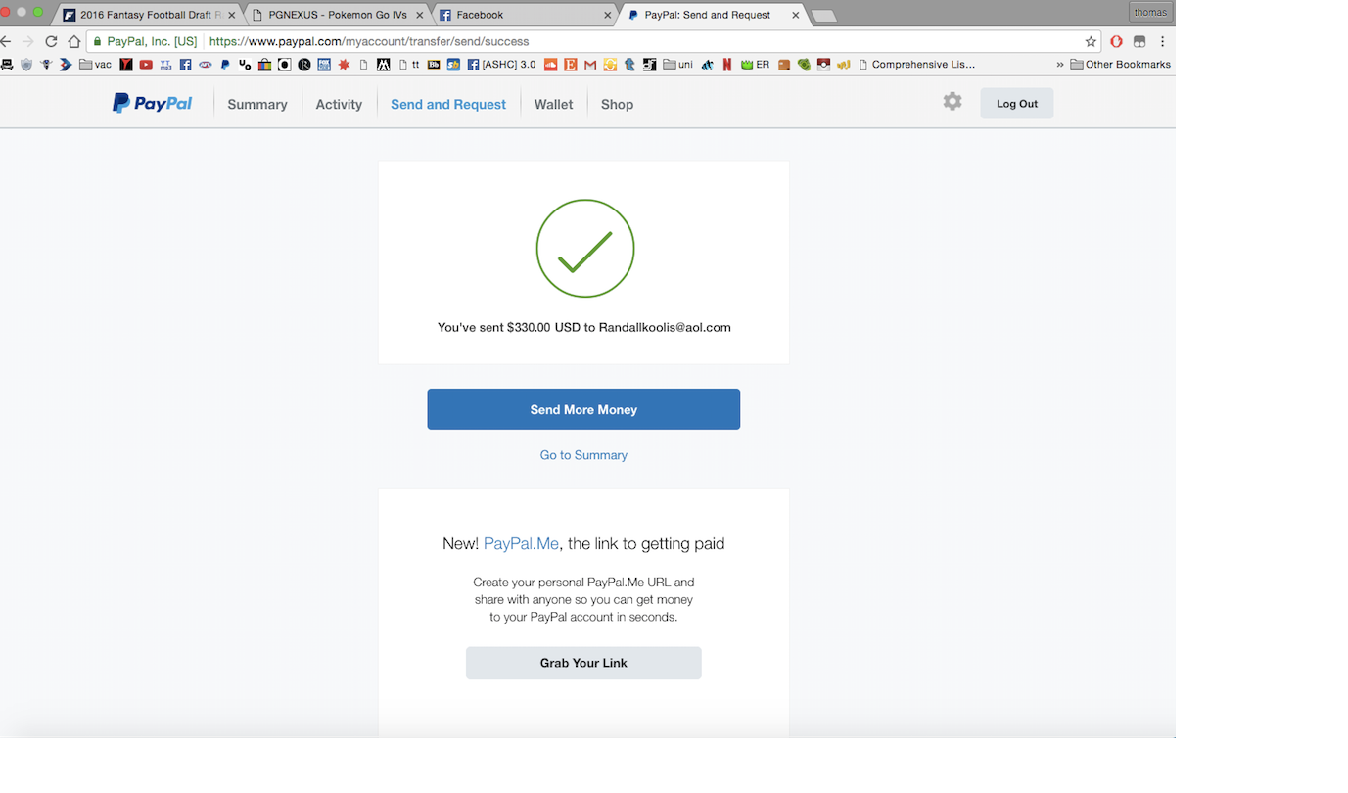The image size is (1348, 793).
Task: Click the Log Out button
Action: point(1017,103)
